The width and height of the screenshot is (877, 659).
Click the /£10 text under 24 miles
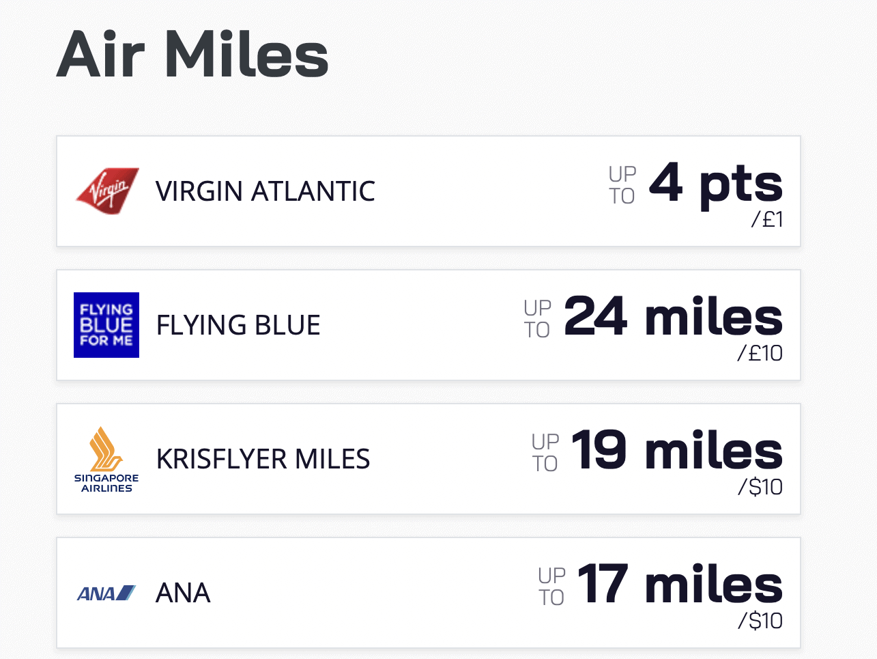click(x=760, y=353)
